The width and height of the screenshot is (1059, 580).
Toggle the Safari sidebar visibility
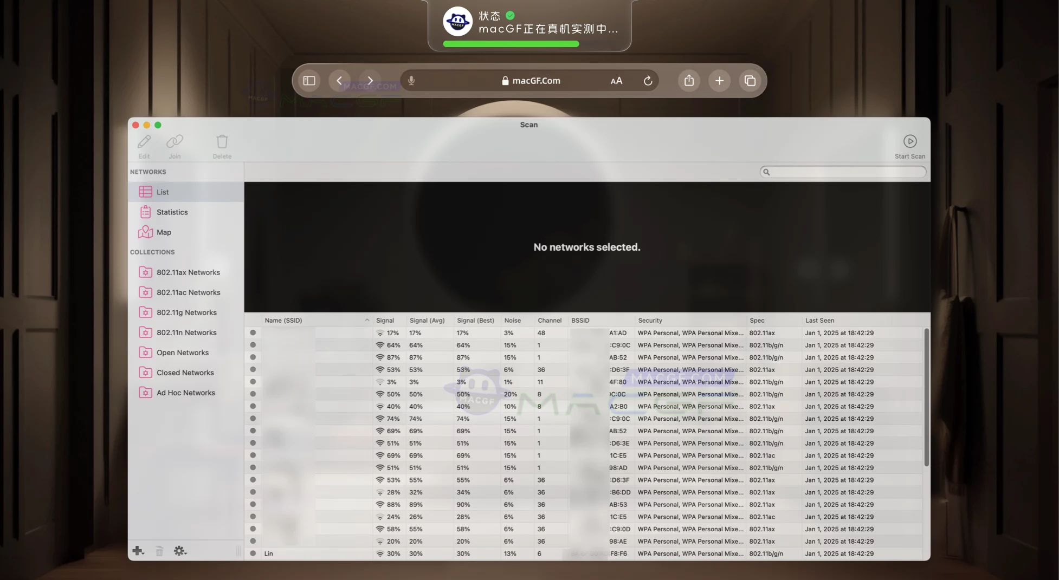[309, 80]
